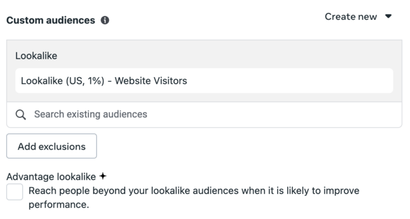
Task: Click the US, 1% portion of the audience name
Action: tap(85, 81)
